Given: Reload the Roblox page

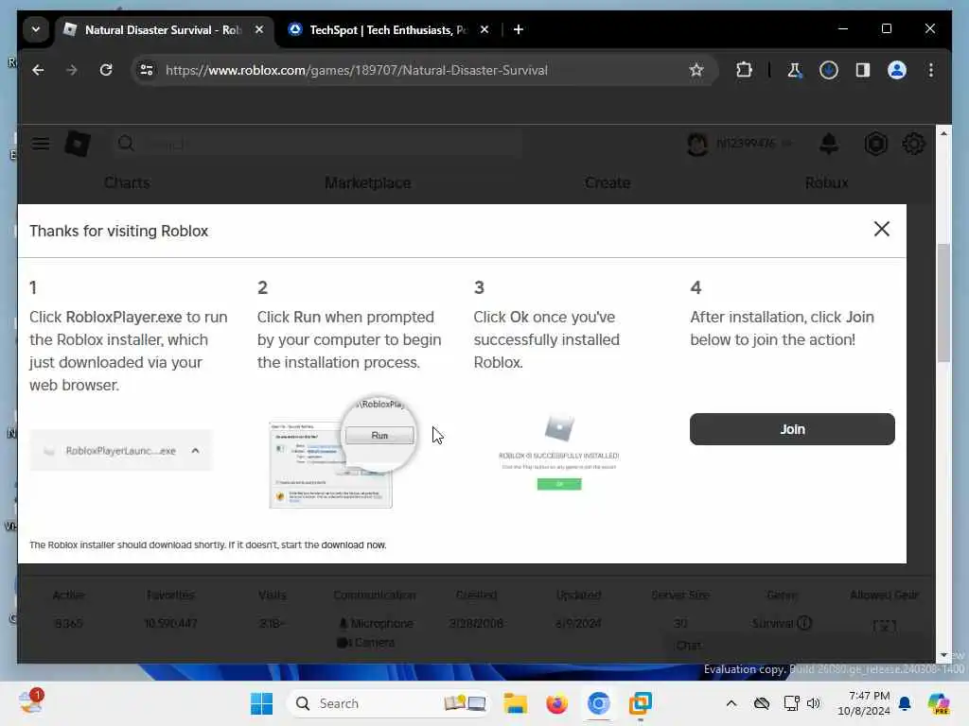Looking at the screenshot, I should tap(106, 70).
